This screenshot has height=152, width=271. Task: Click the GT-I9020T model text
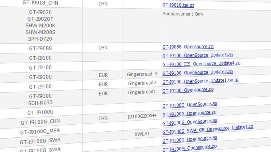(40, 19)
